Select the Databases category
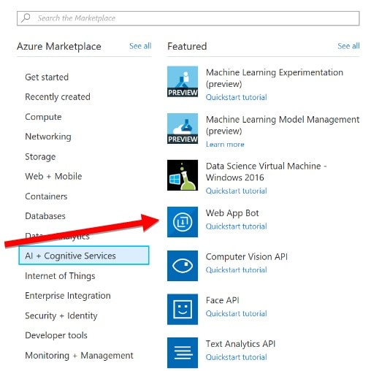371x371 pixels. click(45, 216)
